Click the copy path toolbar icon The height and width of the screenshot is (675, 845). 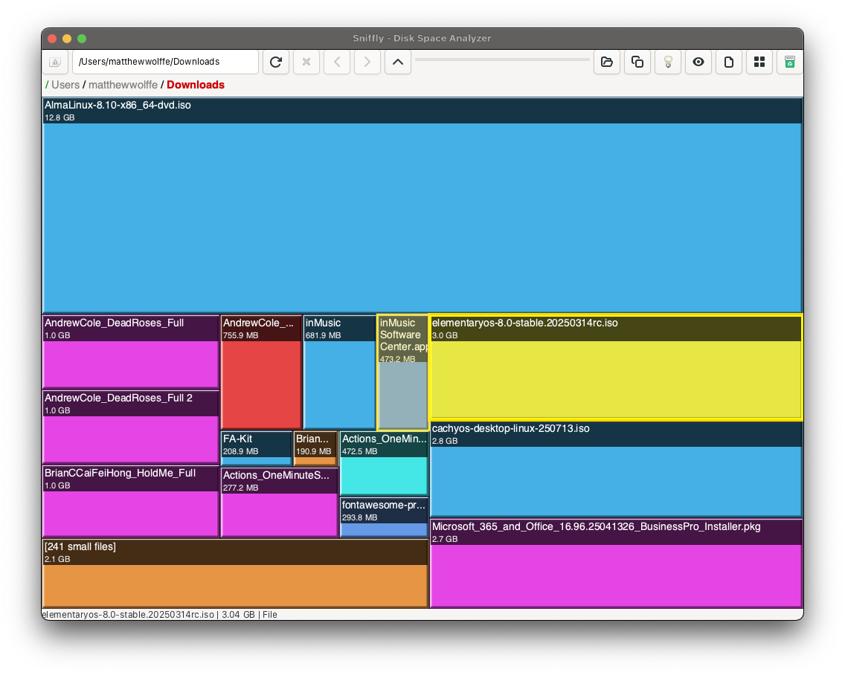[637, 62]
